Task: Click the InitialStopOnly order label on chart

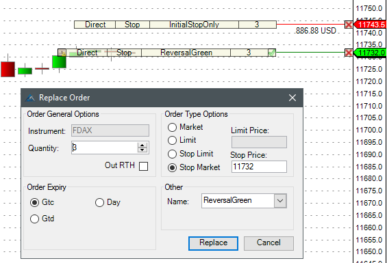Action: pyautogui.click(x=195, y=25)
